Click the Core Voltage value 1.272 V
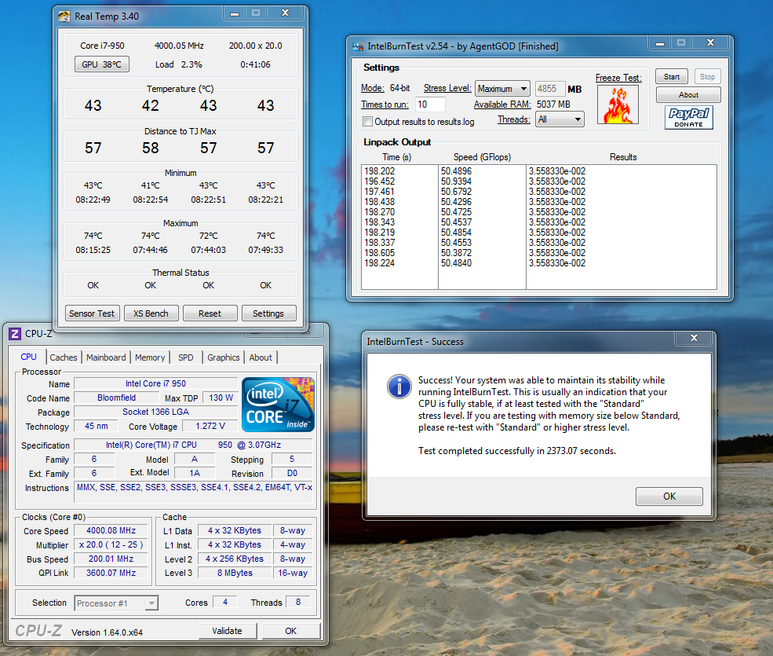Image resolution: width=773 pixels, height=656 pixels. click(210, 426)
